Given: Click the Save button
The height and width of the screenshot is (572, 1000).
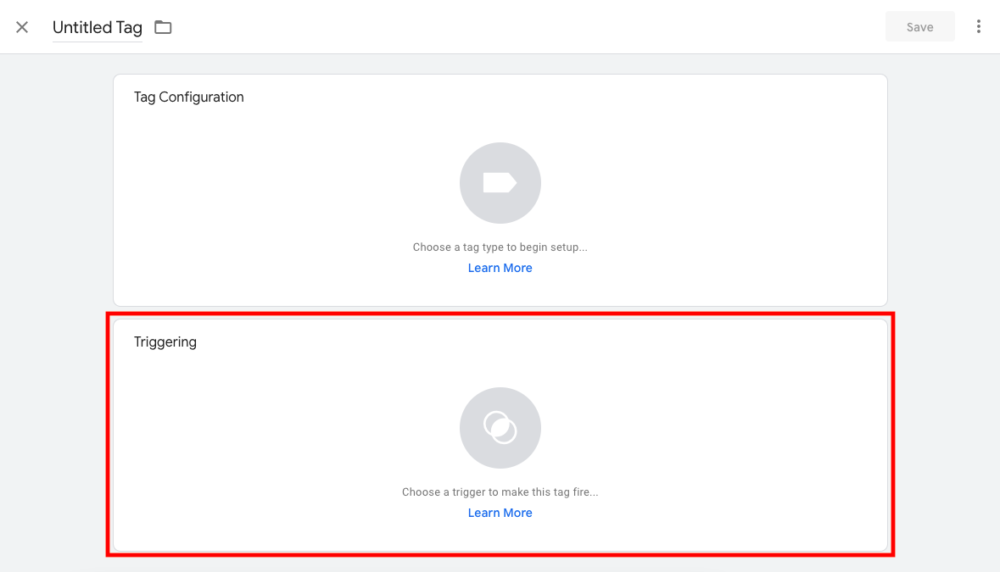Looking at the screenshot, I should [919, 27].
